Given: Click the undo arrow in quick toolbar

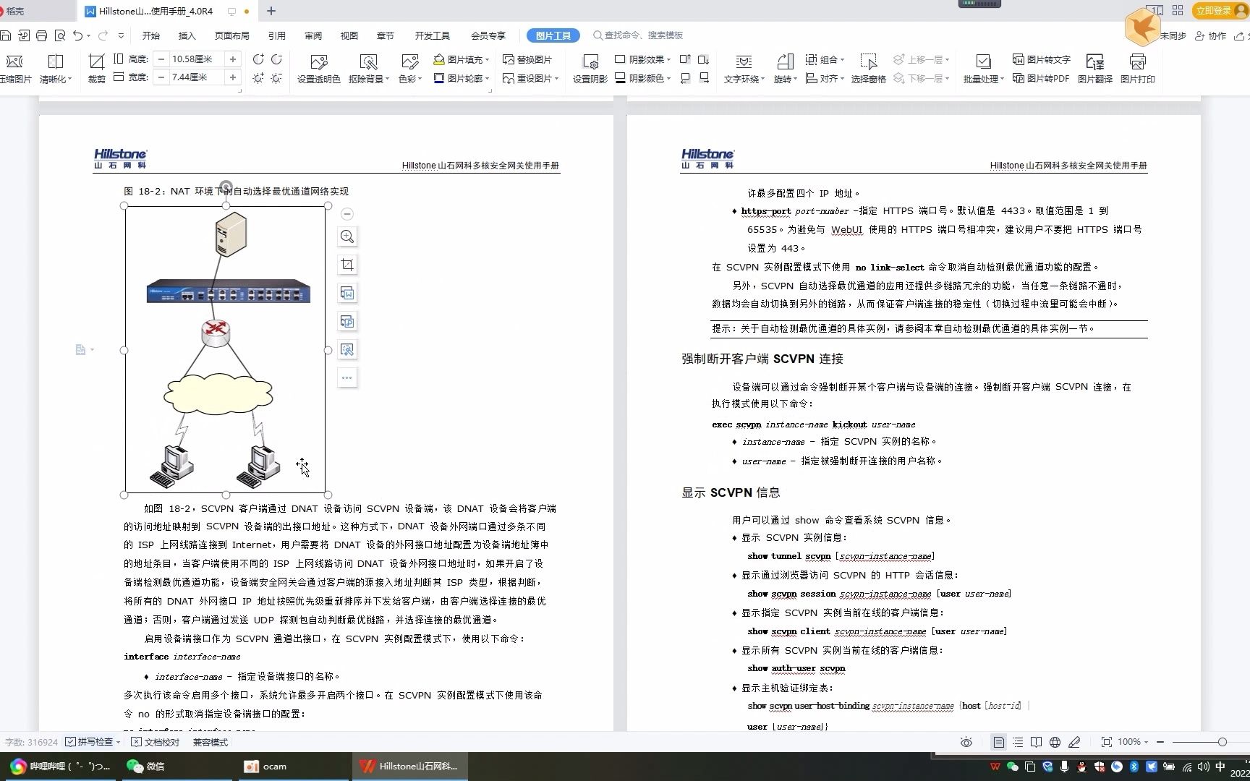Looking at the screenshot, I should (x=78, y=35).
